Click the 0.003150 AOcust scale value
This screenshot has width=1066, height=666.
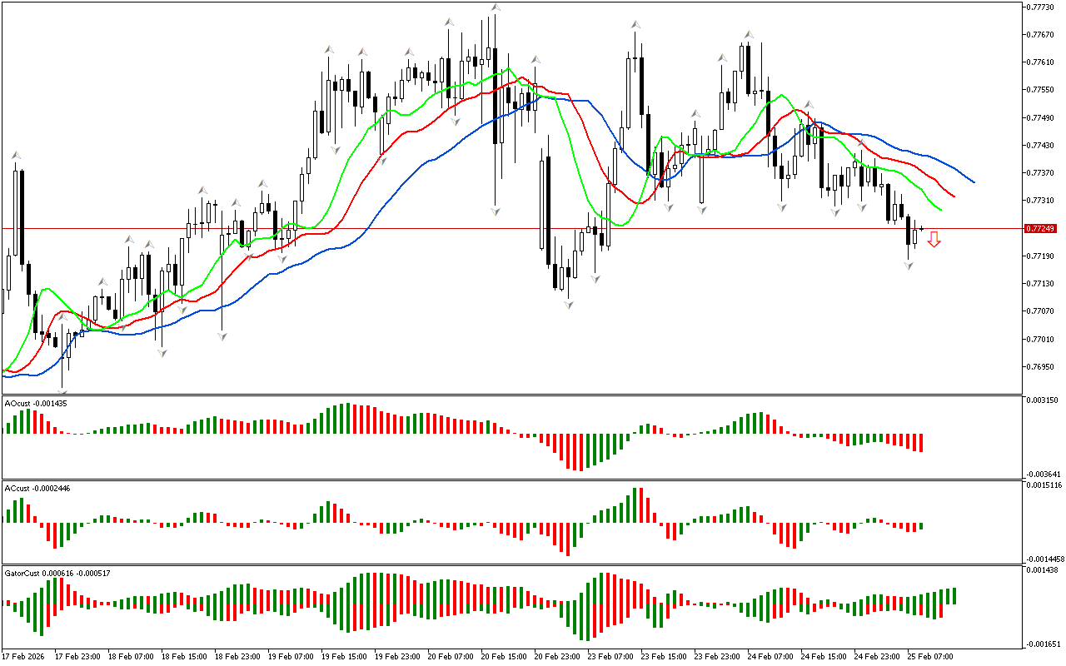tap(1042, 400)
